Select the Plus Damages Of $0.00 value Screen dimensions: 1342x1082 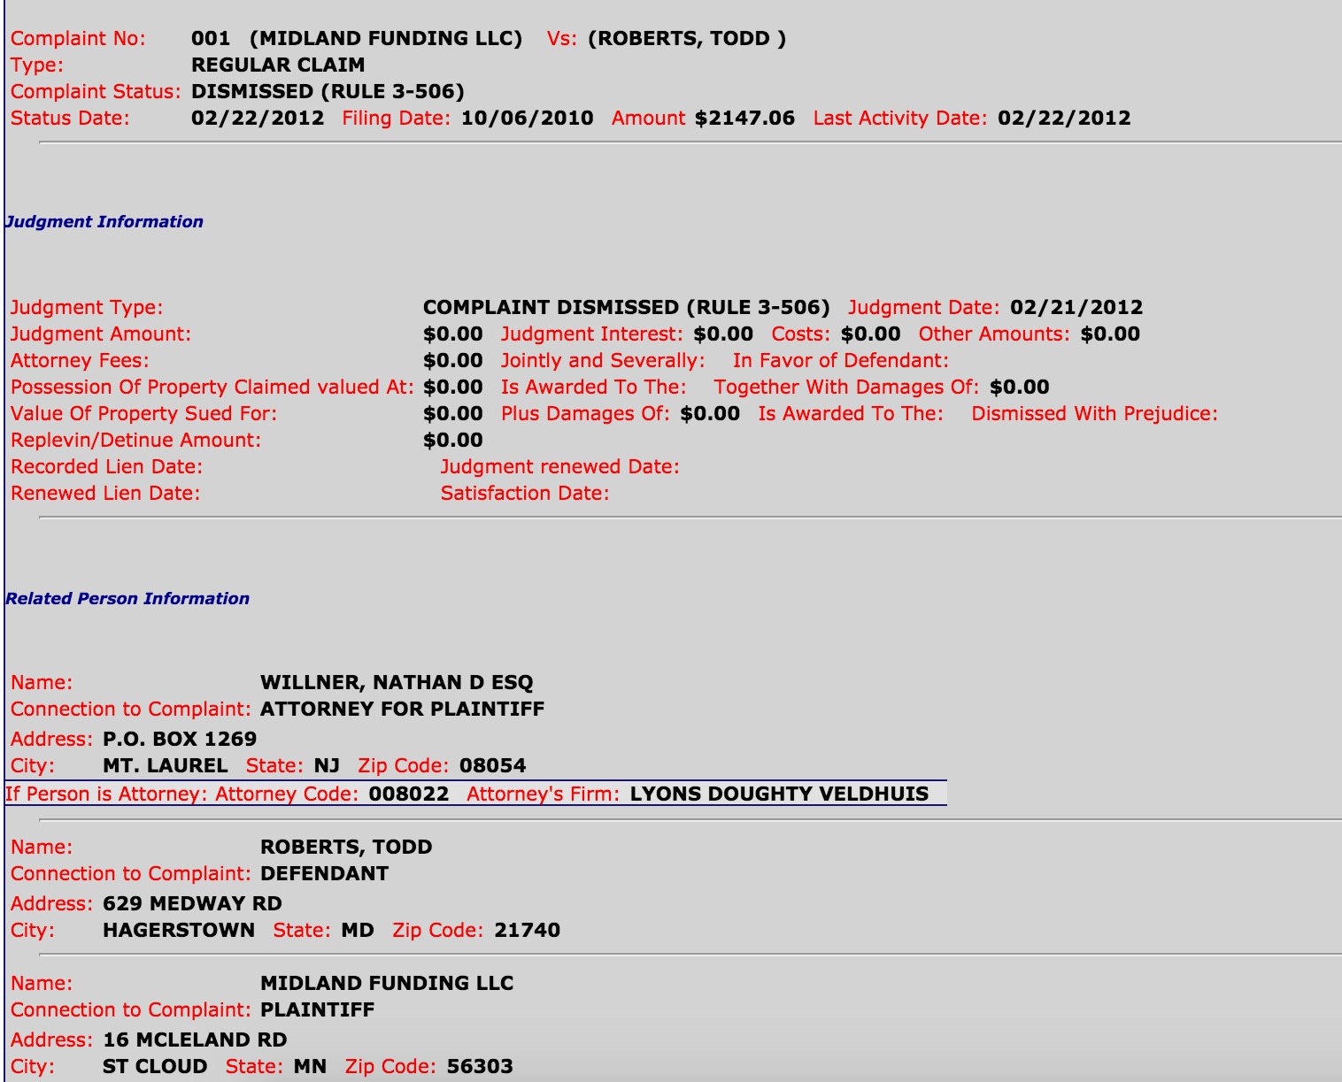(x=710, y=414)
